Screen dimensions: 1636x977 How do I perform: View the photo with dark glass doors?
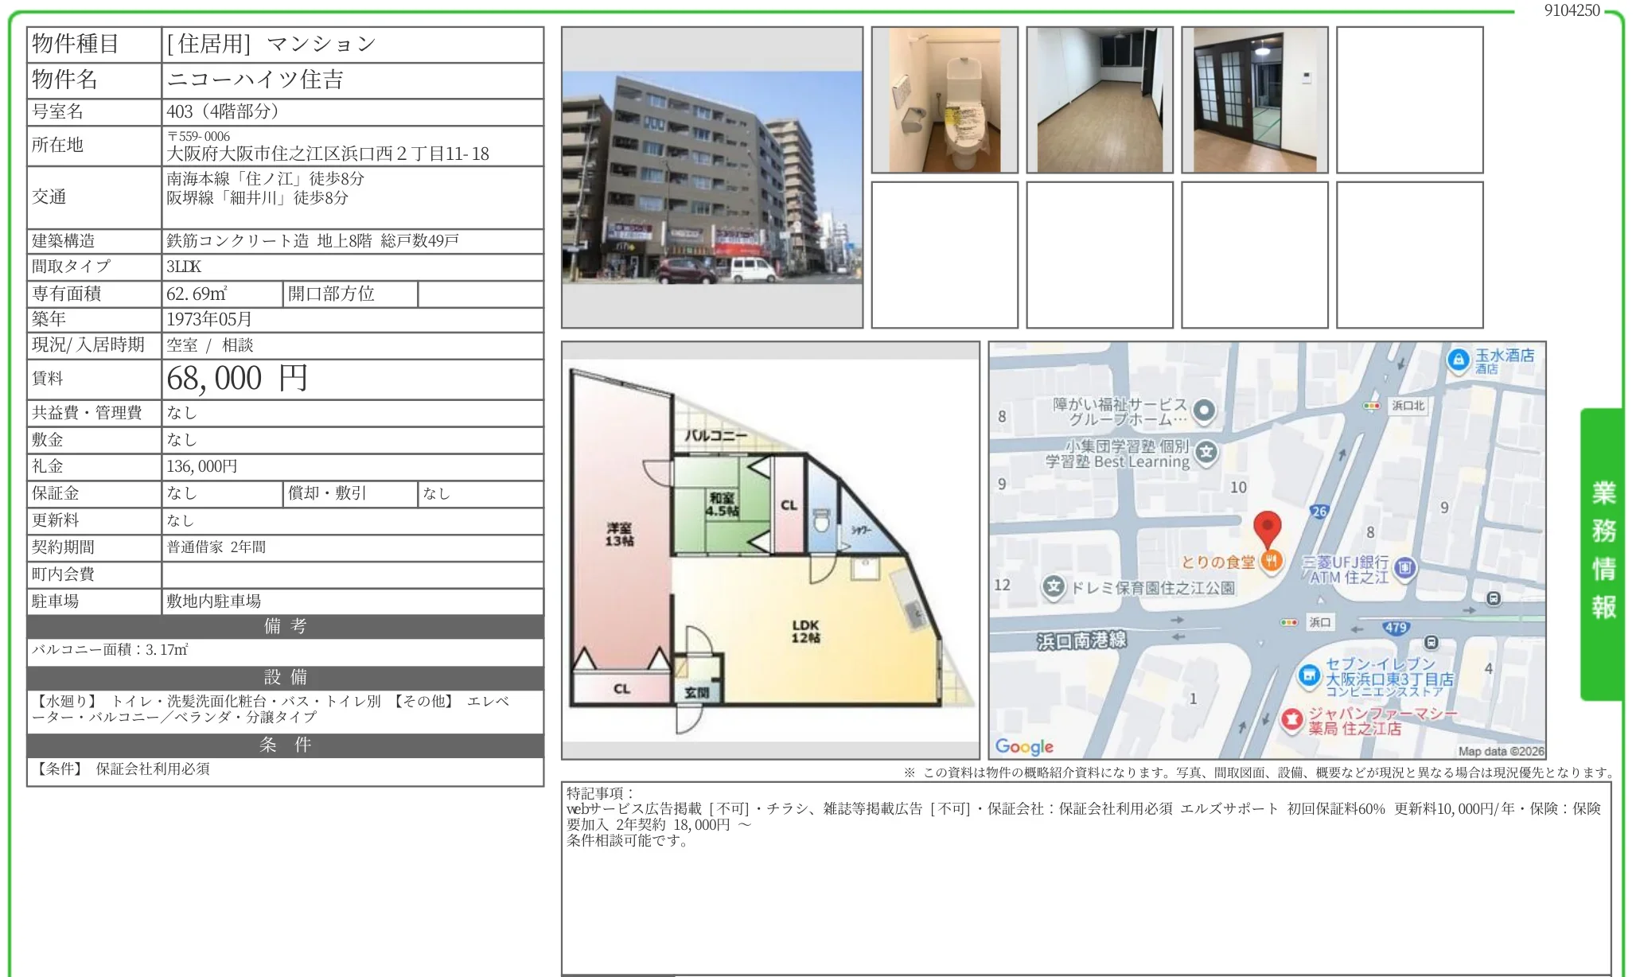pyautogui.click(x=1254, y=98)
